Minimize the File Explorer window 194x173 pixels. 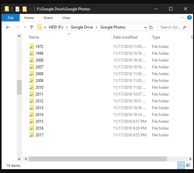click(x=156, y=9)
